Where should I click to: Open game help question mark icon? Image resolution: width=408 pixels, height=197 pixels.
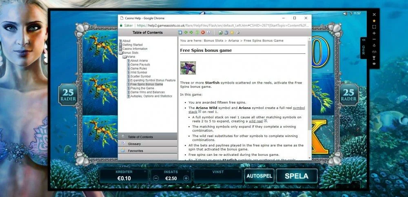click(x=351, y=13)
